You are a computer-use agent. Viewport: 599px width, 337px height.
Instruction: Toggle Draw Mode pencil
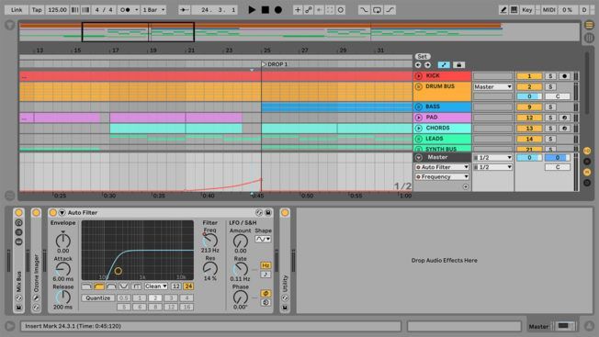pyautogui.click(x=503, y=10)
